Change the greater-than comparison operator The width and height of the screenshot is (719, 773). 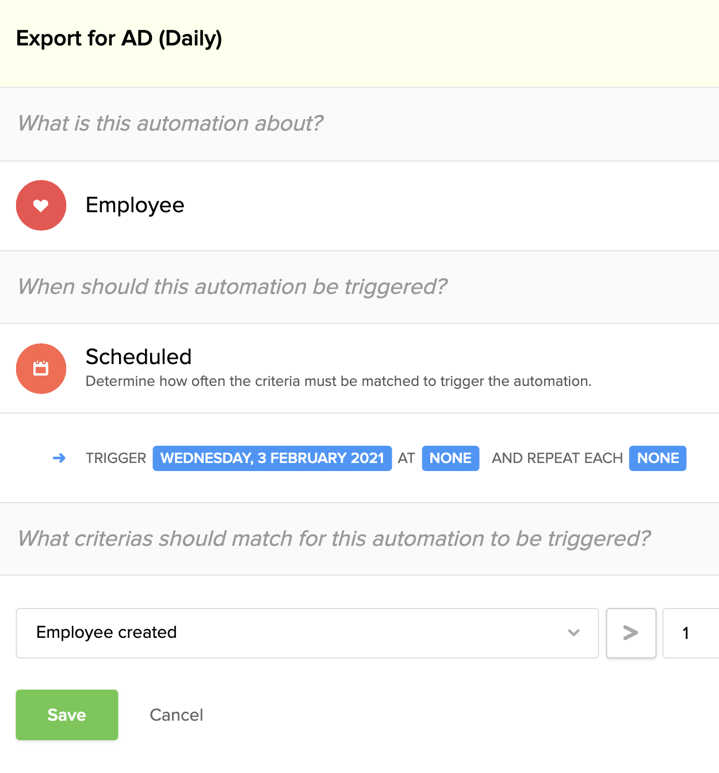[631, 633]
